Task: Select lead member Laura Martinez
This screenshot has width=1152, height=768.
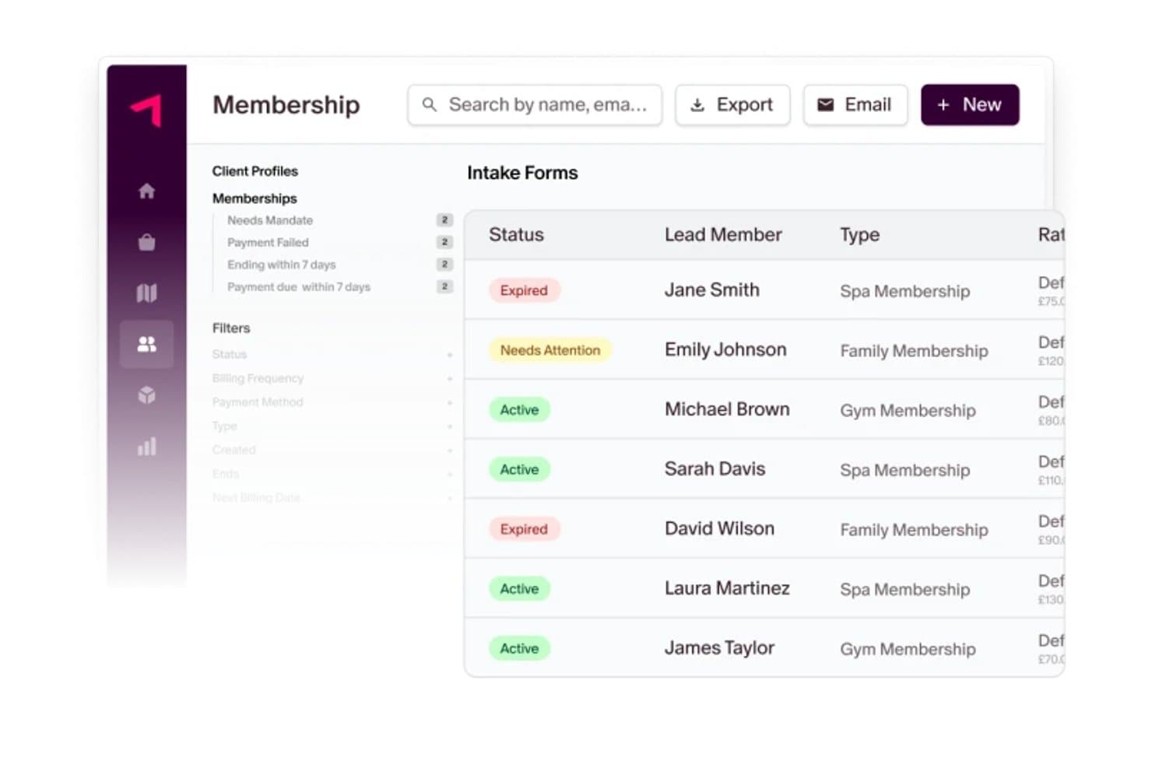Action: [727, 588]
